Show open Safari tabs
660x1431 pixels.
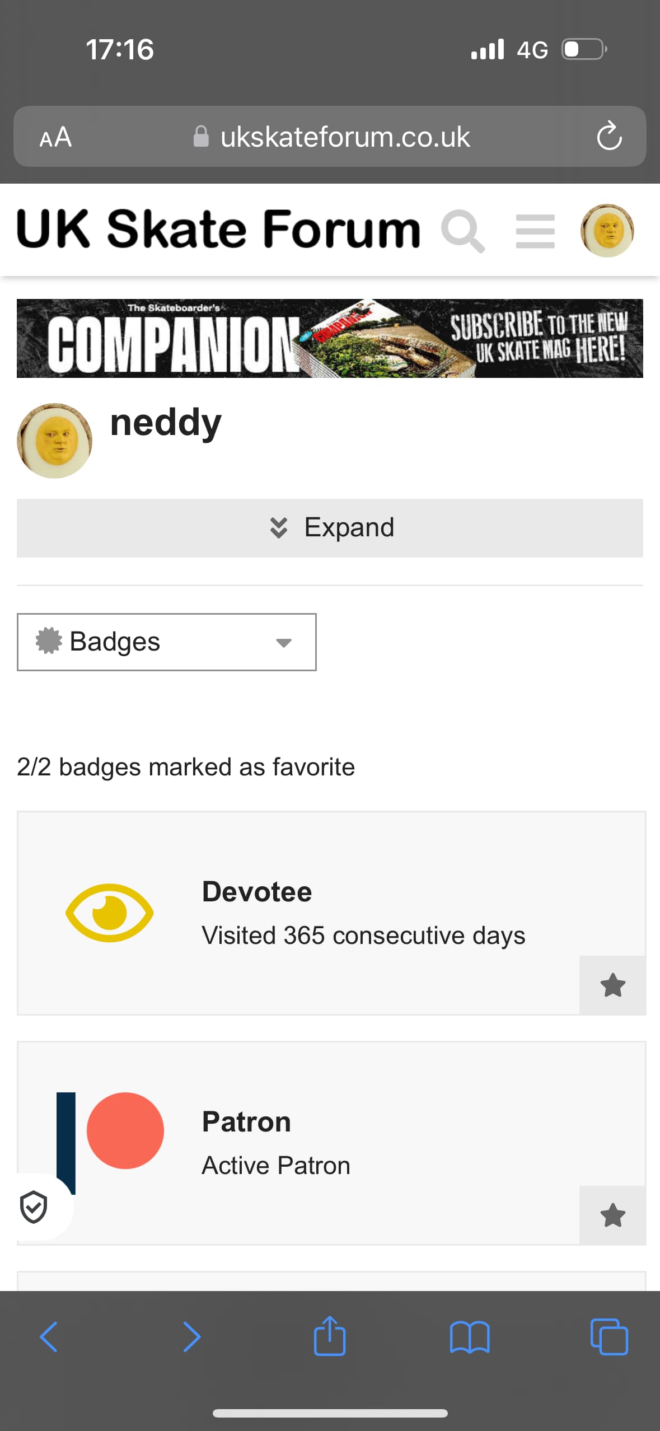coord(609,1337)
